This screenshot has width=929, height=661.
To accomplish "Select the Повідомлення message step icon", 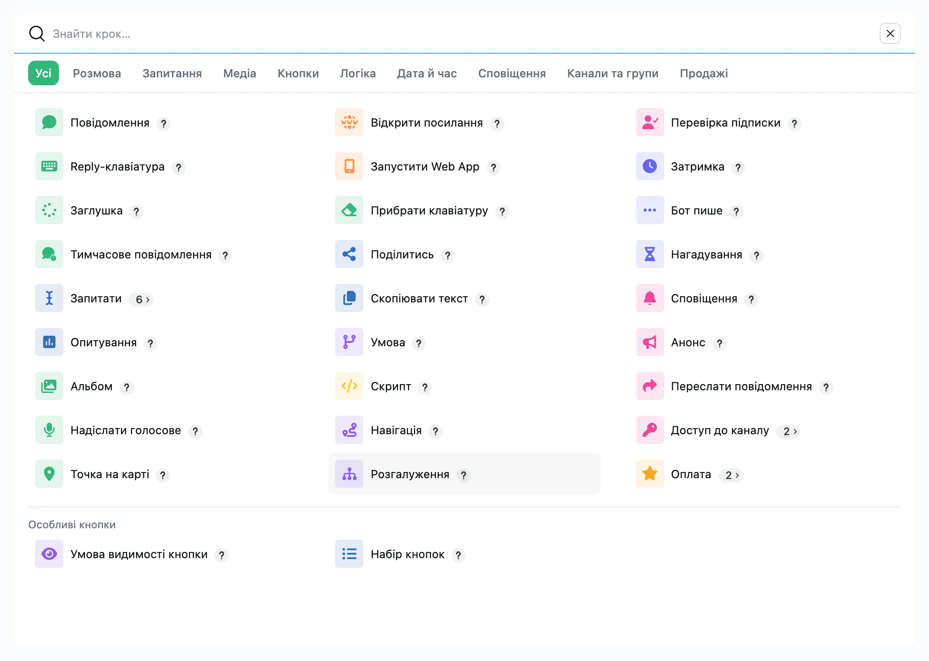I will click(49, 122).
